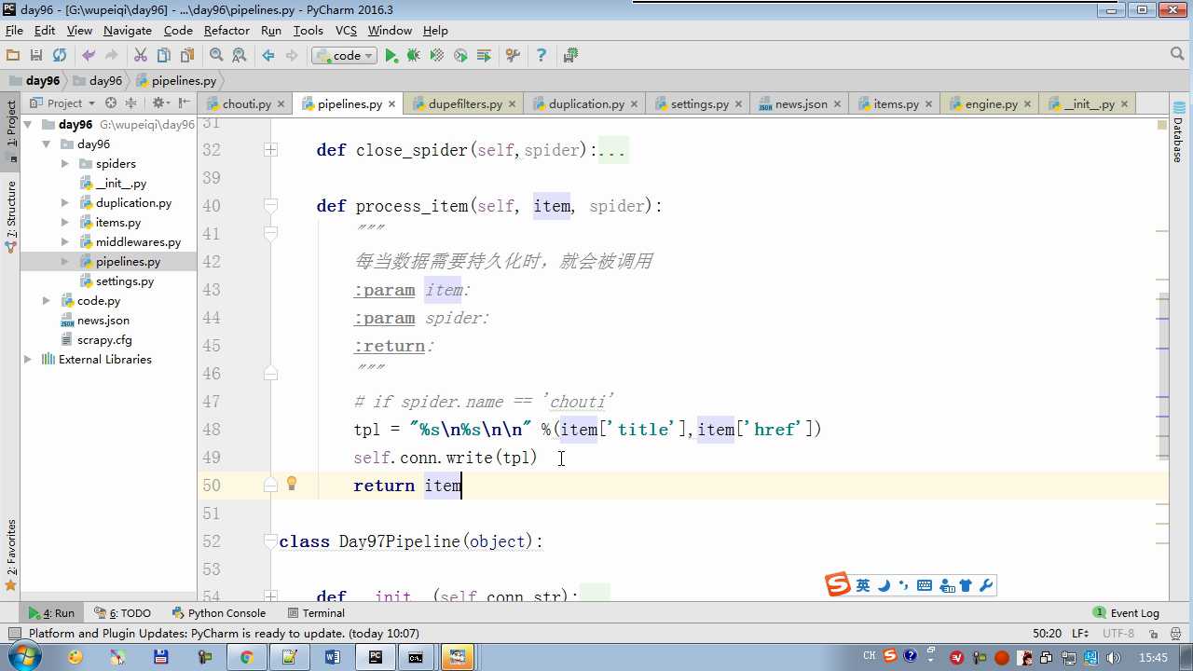Collapse the inner day96 folder
This screenshot has width=1193, height=671.
click(x=47, y=144)
